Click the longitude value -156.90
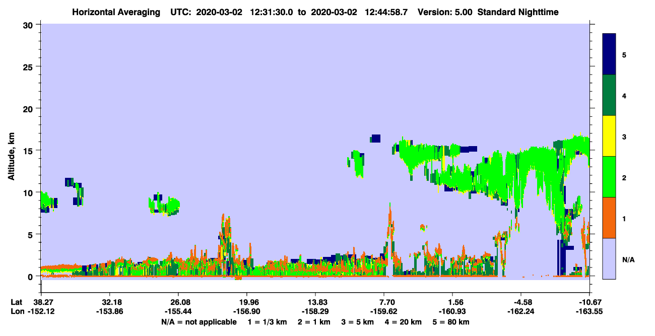This screenshot has width=655, height=336. point(246,312)
